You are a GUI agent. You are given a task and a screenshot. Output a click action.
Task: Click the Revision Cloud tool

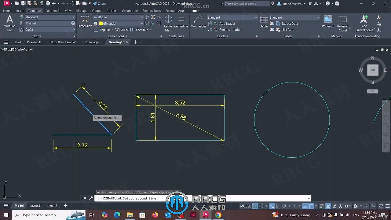(343, 23)
